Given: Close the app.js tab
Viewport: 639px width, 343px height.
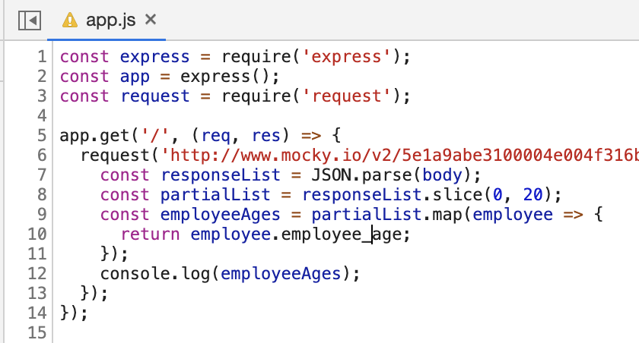Looking at the screenshot, I should tap(151, 20).
